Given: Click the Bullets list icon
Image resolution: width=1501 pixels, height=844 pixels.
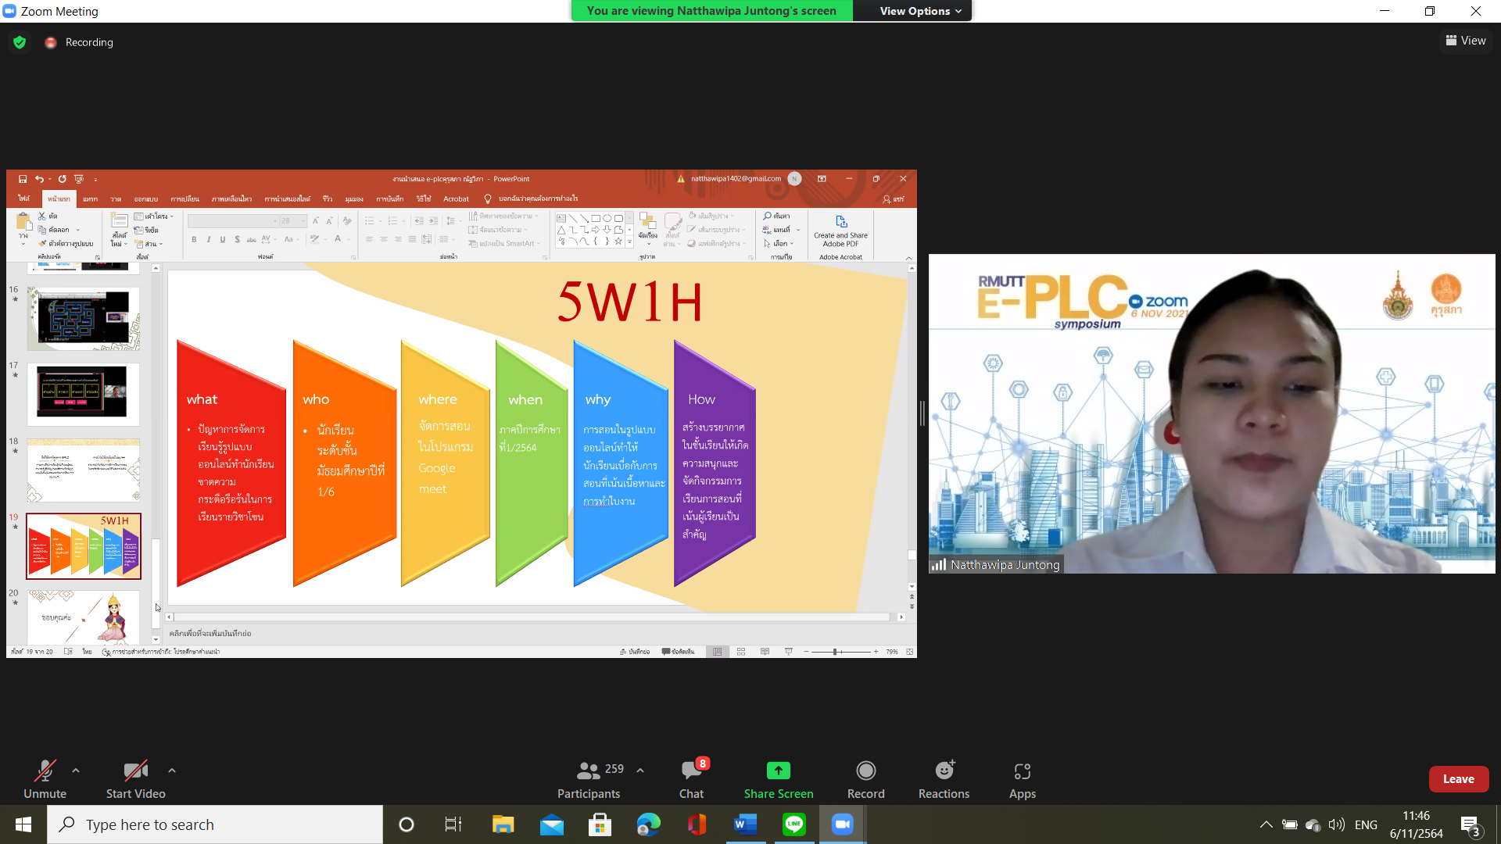Looking at the screenshot, I should coord(370,221).
